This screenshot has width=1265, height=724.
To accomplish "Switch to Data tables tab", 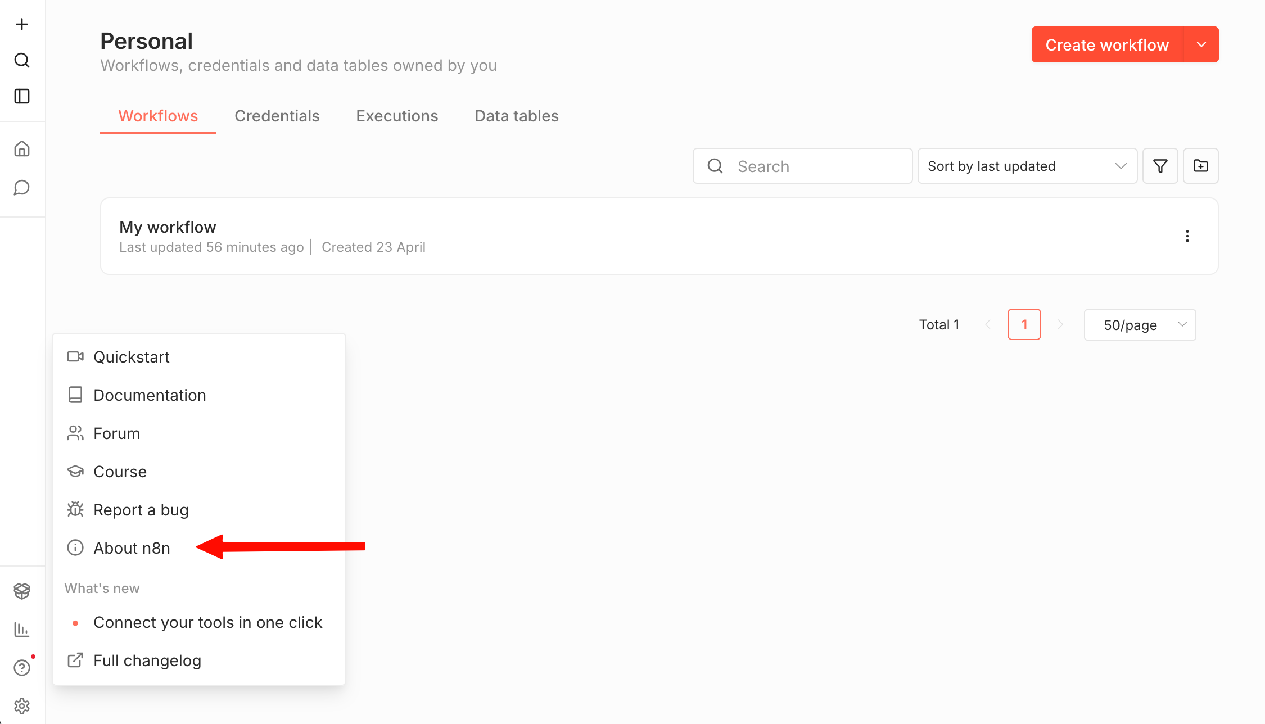I will (517, 116).
